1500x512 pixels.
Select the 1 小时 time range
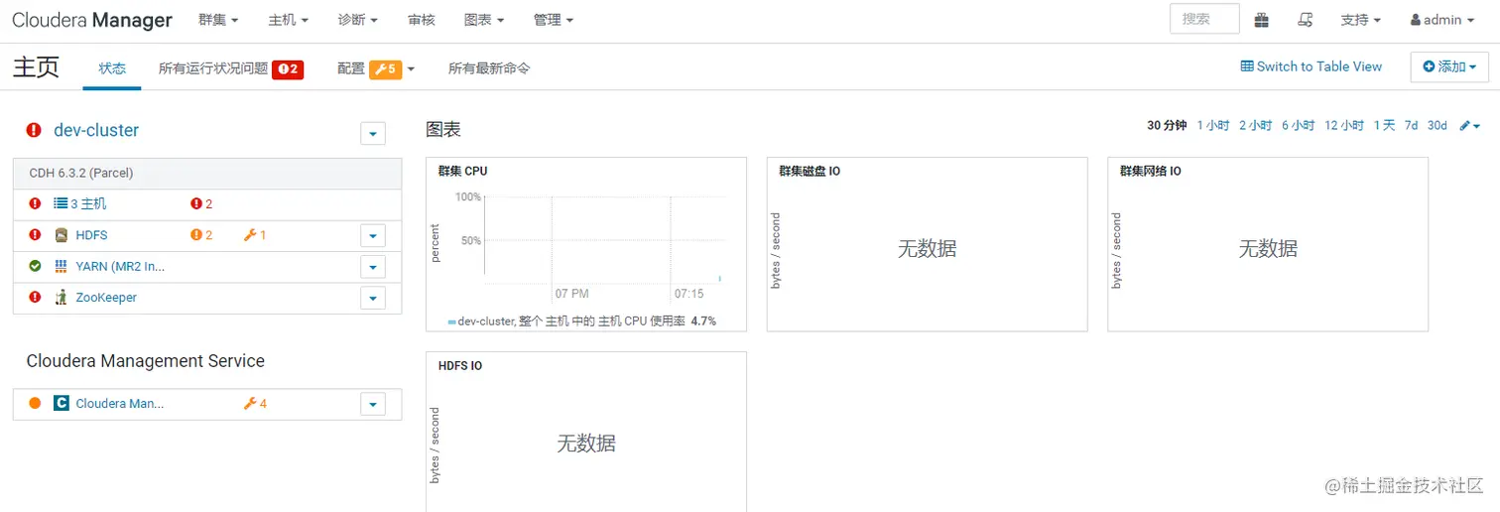click(x=1213, y=125)
